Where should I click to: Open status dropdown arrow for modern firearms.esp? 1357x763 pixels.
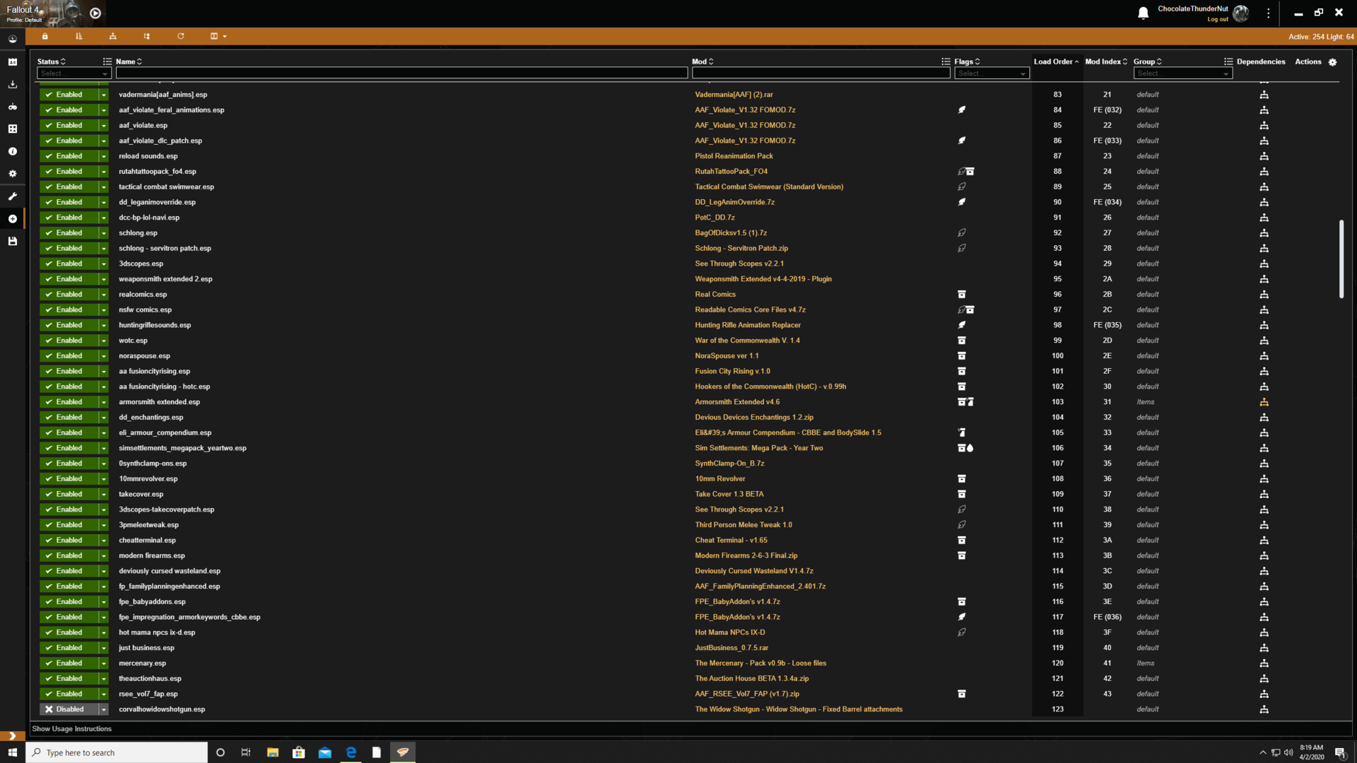104,556
